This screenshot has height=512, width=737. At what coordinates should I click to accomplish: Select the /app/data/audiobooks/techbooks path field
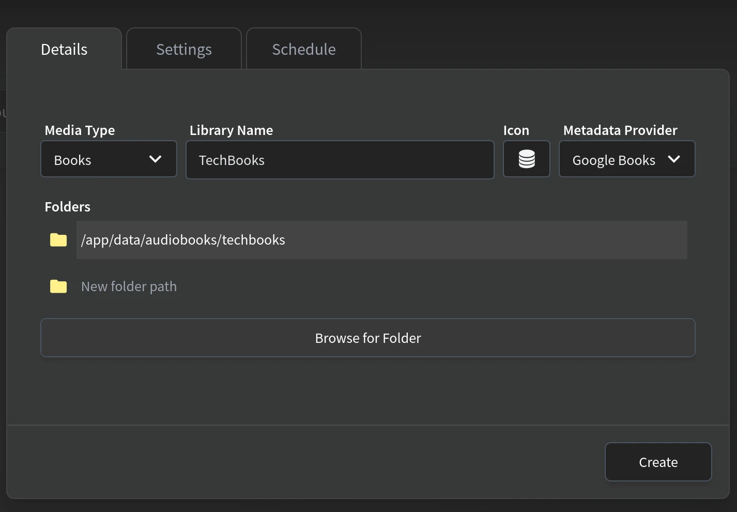click(x=381, y=239)
